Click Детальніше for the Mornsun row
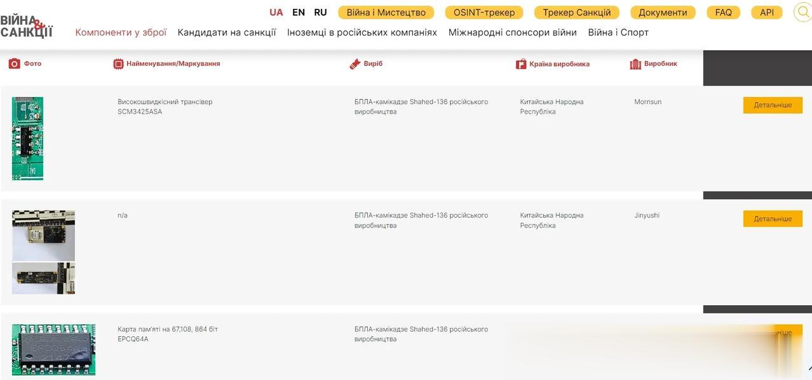Viewport: 812px width, 380px height. (773, 105)
